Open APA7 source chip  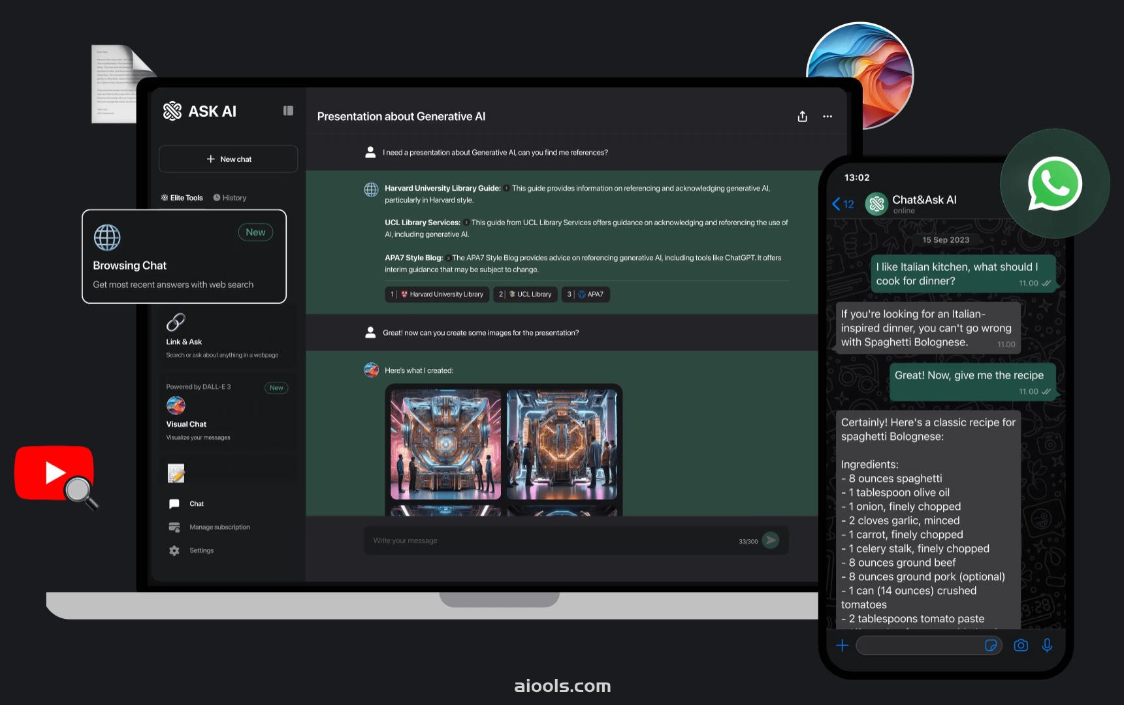[585, 294]
